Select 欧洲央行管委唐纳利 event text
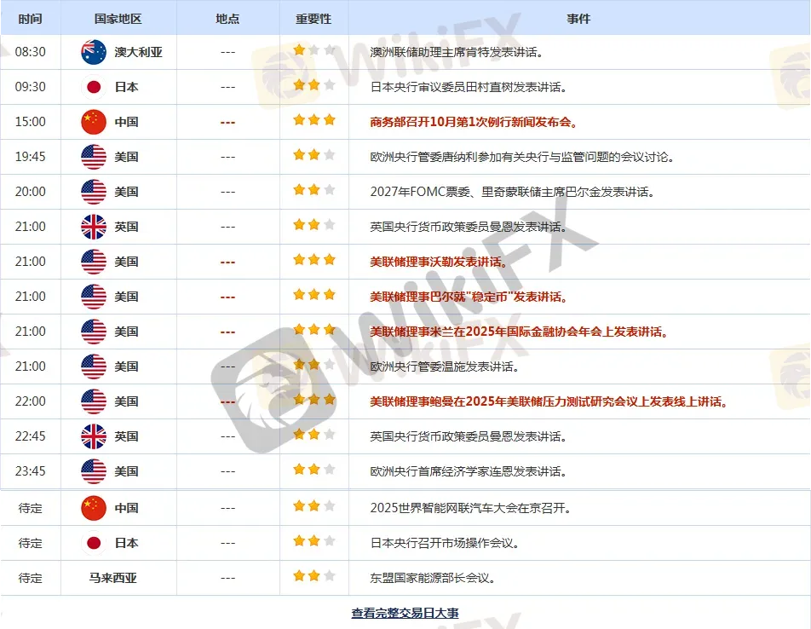811x629 pixels. (x=522, y=157)
